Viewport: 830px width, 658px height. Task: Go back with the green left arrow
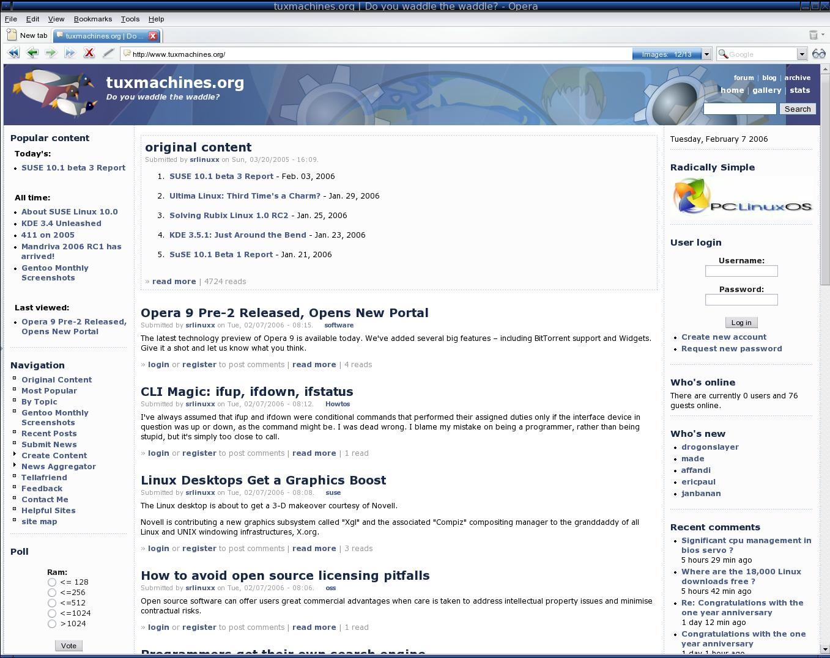click(x=32, y=54)
